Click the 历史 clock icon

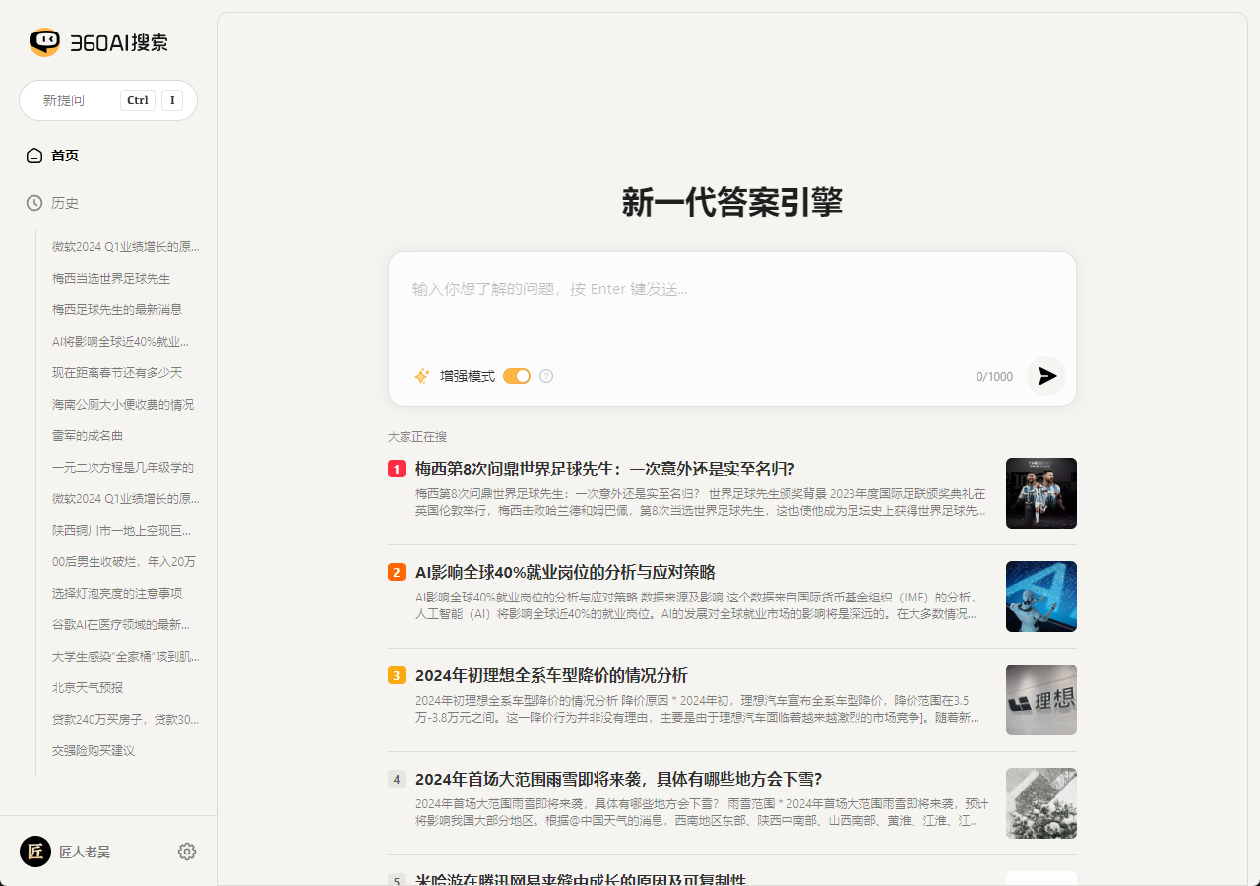tap(34, 203)
